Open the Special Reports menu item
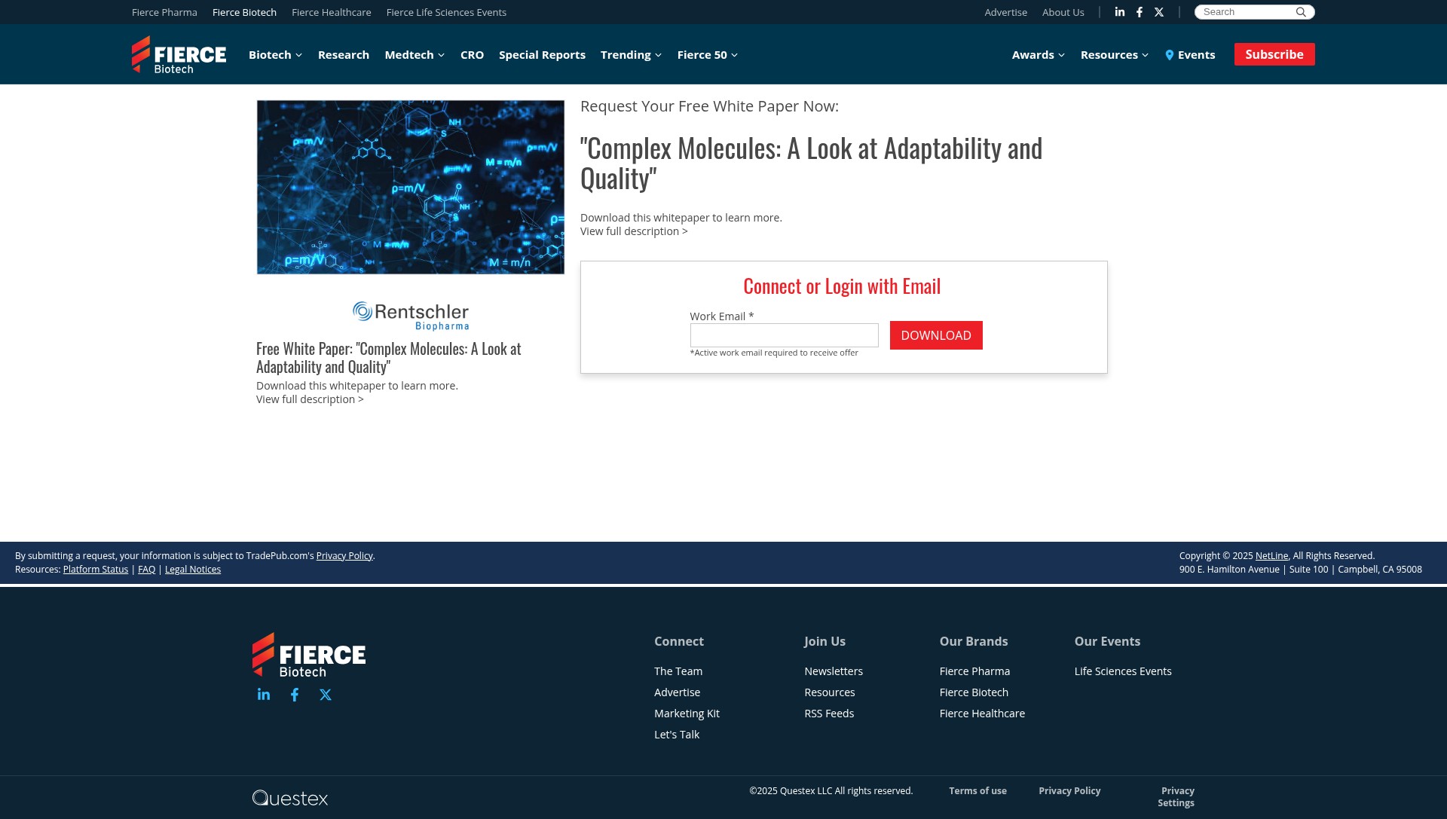This screenshot has height=819, width=1447. pyautogui.click(x=542, y=55)
